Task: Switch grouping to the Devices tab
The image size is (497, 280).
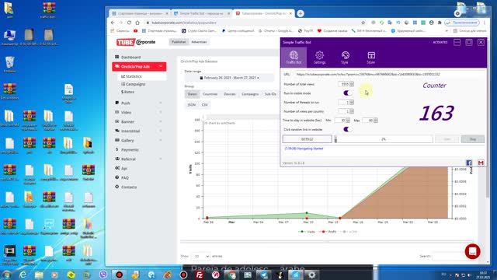Action: click(230, 94)
